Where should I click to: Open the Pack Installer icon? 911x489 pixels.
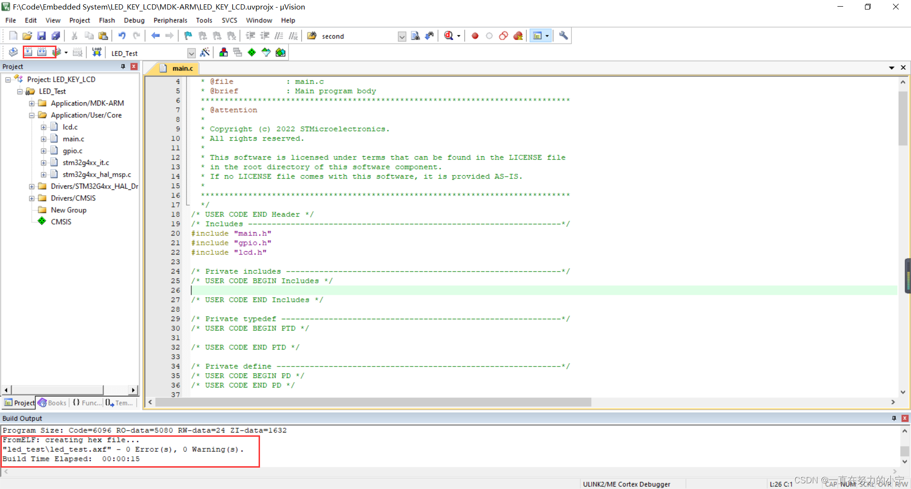[x=280, y=52]
